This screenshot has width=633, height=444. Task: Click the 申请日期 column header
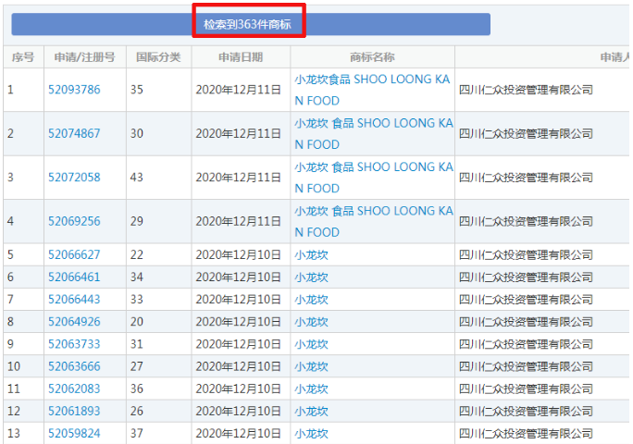point(241,56)
